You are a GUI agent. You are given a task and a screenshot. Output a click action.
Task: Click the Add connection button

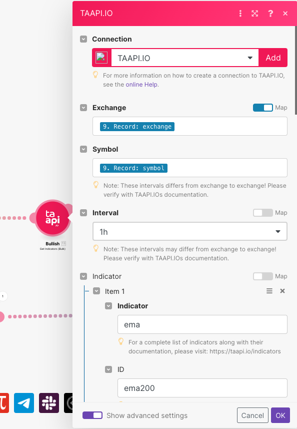coord(273,58)
